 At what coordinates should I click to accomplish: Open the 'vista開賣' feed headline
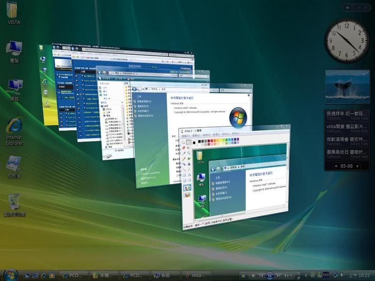pos(346,126)
